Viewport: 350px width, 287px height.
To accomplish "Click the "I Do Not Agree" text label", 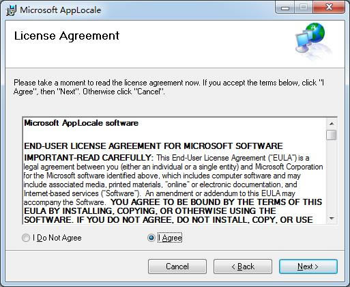I will (x=57, y=238).
